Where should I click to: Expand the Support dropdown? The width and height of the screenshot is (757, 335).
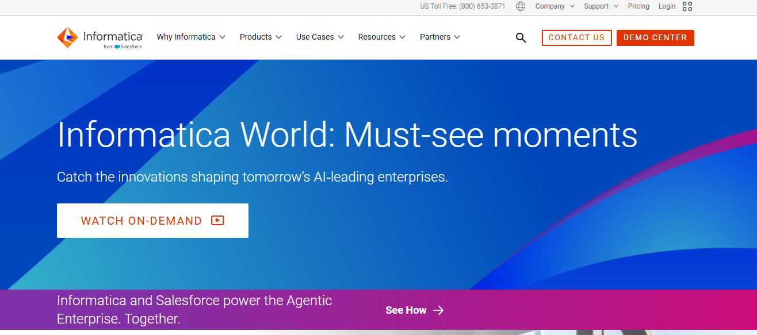pos(601,6)
